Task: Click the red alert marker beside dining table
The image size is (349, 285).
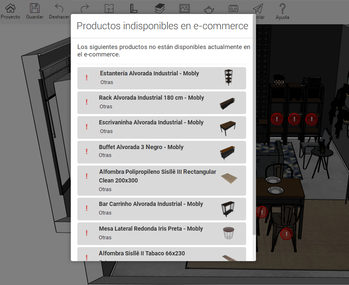Action: [262, 212]
